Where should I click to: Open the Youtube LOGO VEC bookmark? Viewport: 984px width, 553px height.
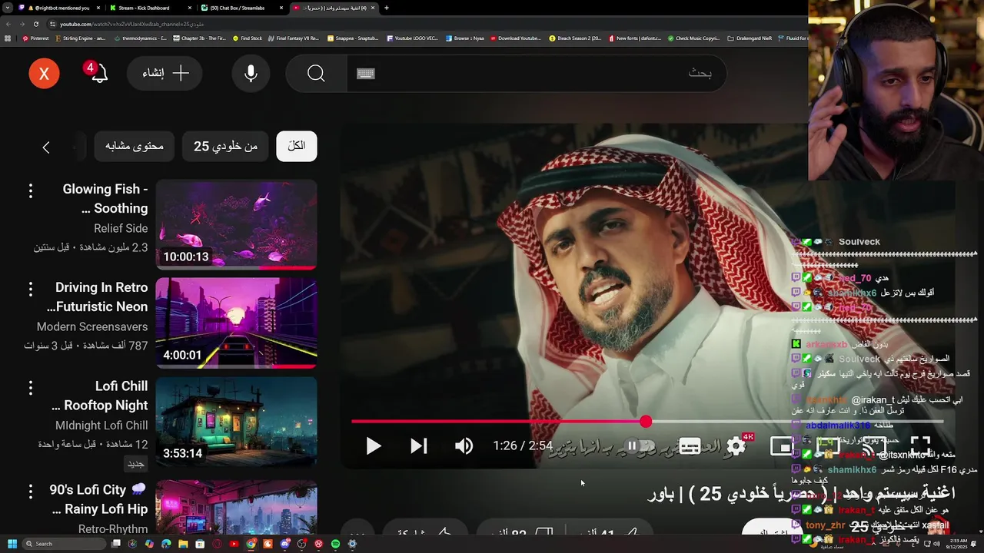point(413,38)
